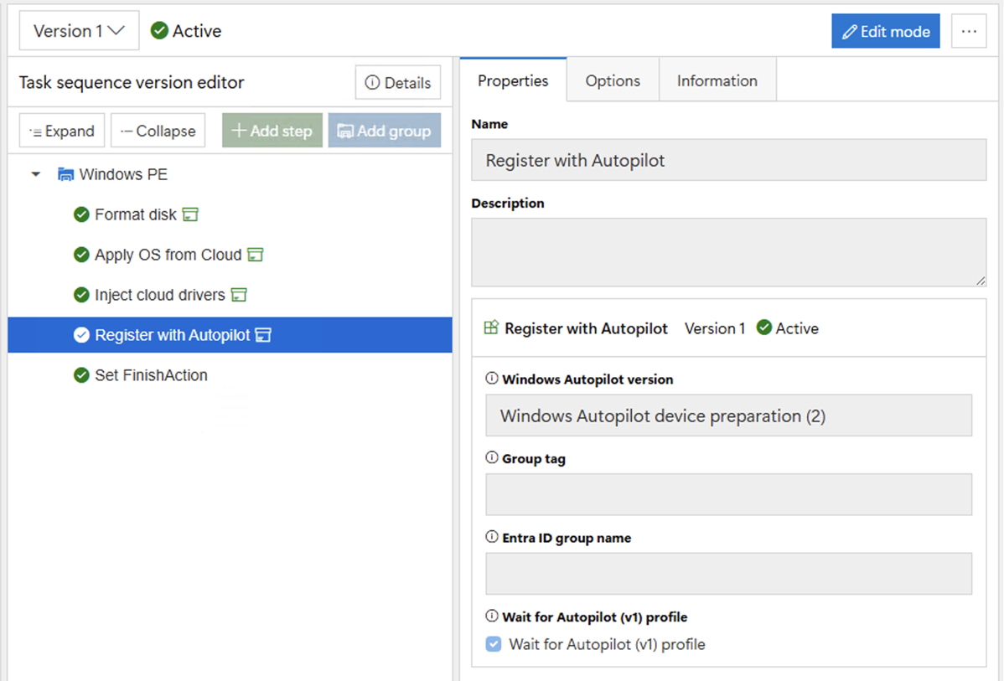This screenshot has width=1004, height=681.
Task: Click the archive icon beside Format disk
Action: coord(191,214)
